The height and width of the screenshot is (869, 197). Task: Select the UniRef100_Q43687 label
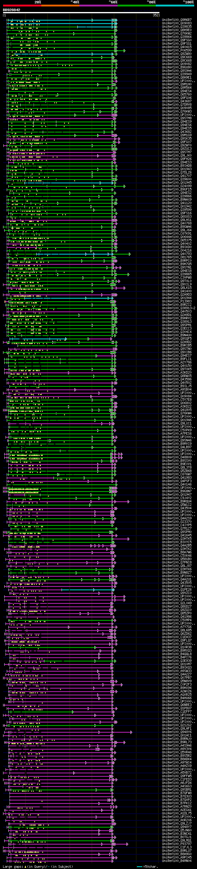[x=177, y=101]
